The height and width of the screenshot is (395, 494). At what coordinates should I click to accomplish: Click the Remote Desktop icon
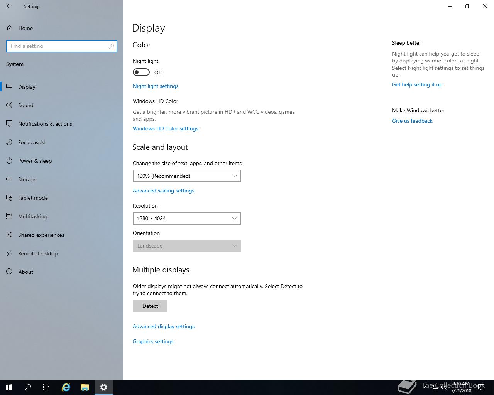pyautogui.click(x=9, y=253)
